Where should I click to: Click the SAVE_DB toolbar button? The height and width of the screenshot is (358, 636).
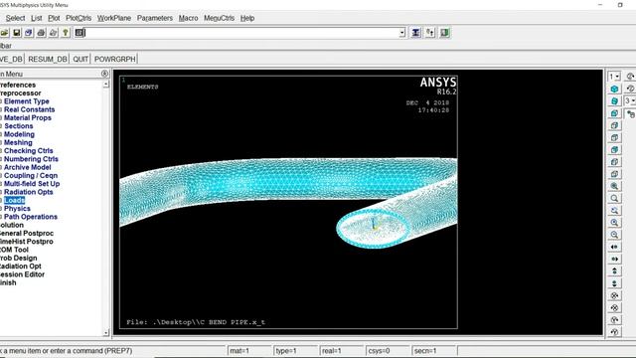click(11, 59)
